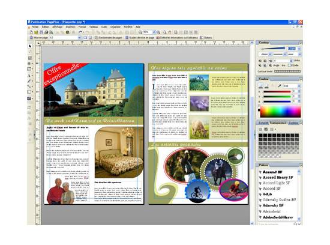The width and height of the screenshot is (330, 245).
Task: Open the zoom percentage dropdown
Action: pyautogui.click(x=154, y=32)
